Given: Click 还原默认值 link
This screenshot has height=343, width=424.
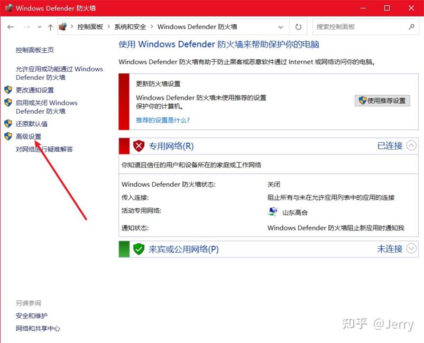Looking at the screenshot, I should tap(31, 124).
